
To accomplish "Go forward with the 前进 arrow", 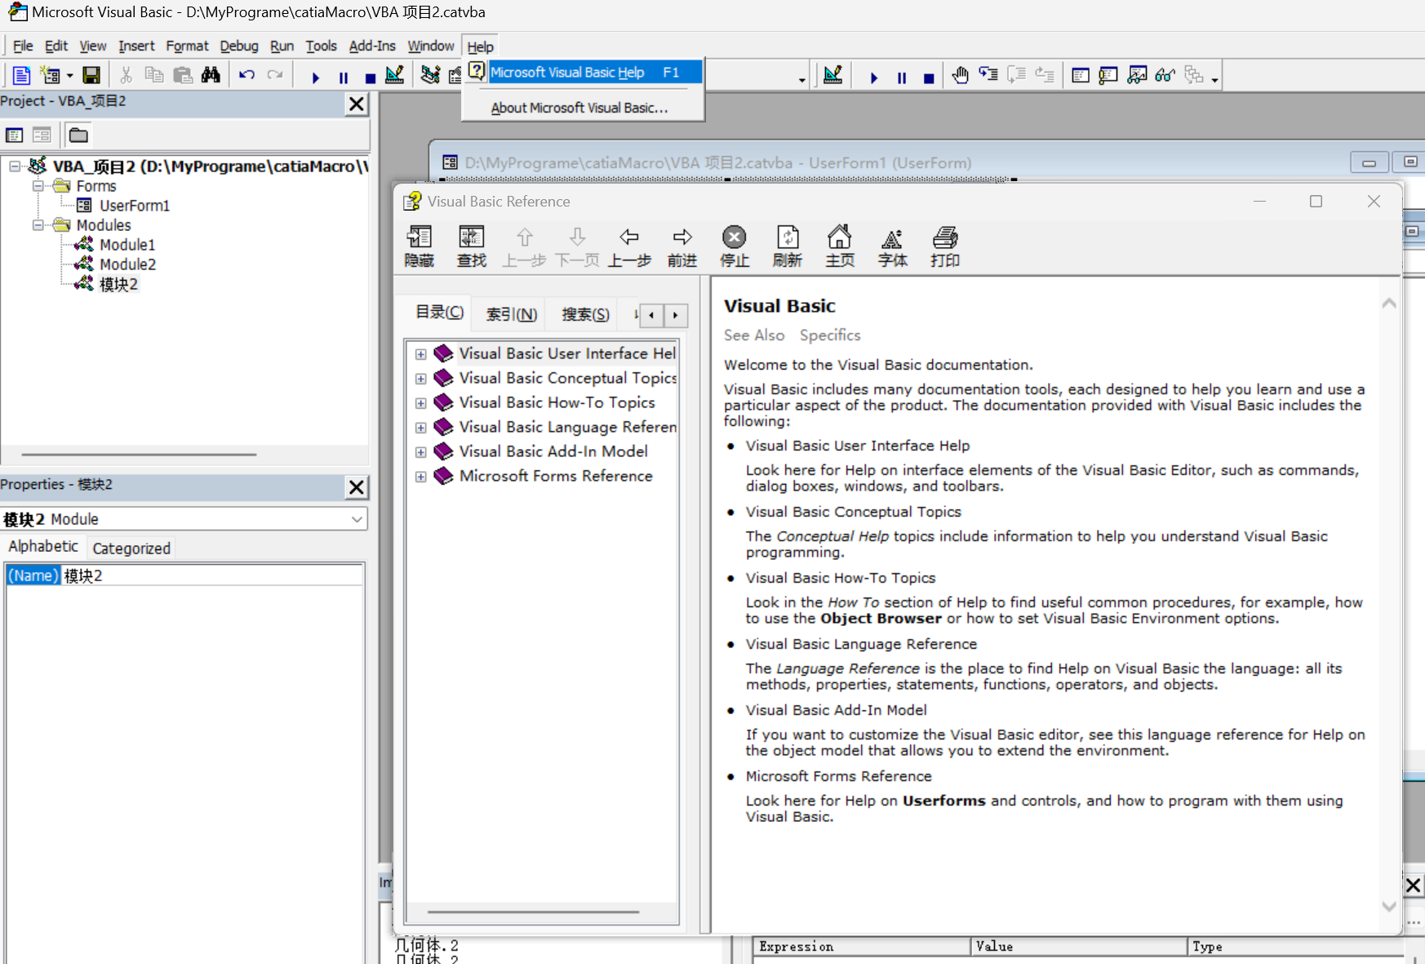I will pyautogui.click(x=682, y=247).
